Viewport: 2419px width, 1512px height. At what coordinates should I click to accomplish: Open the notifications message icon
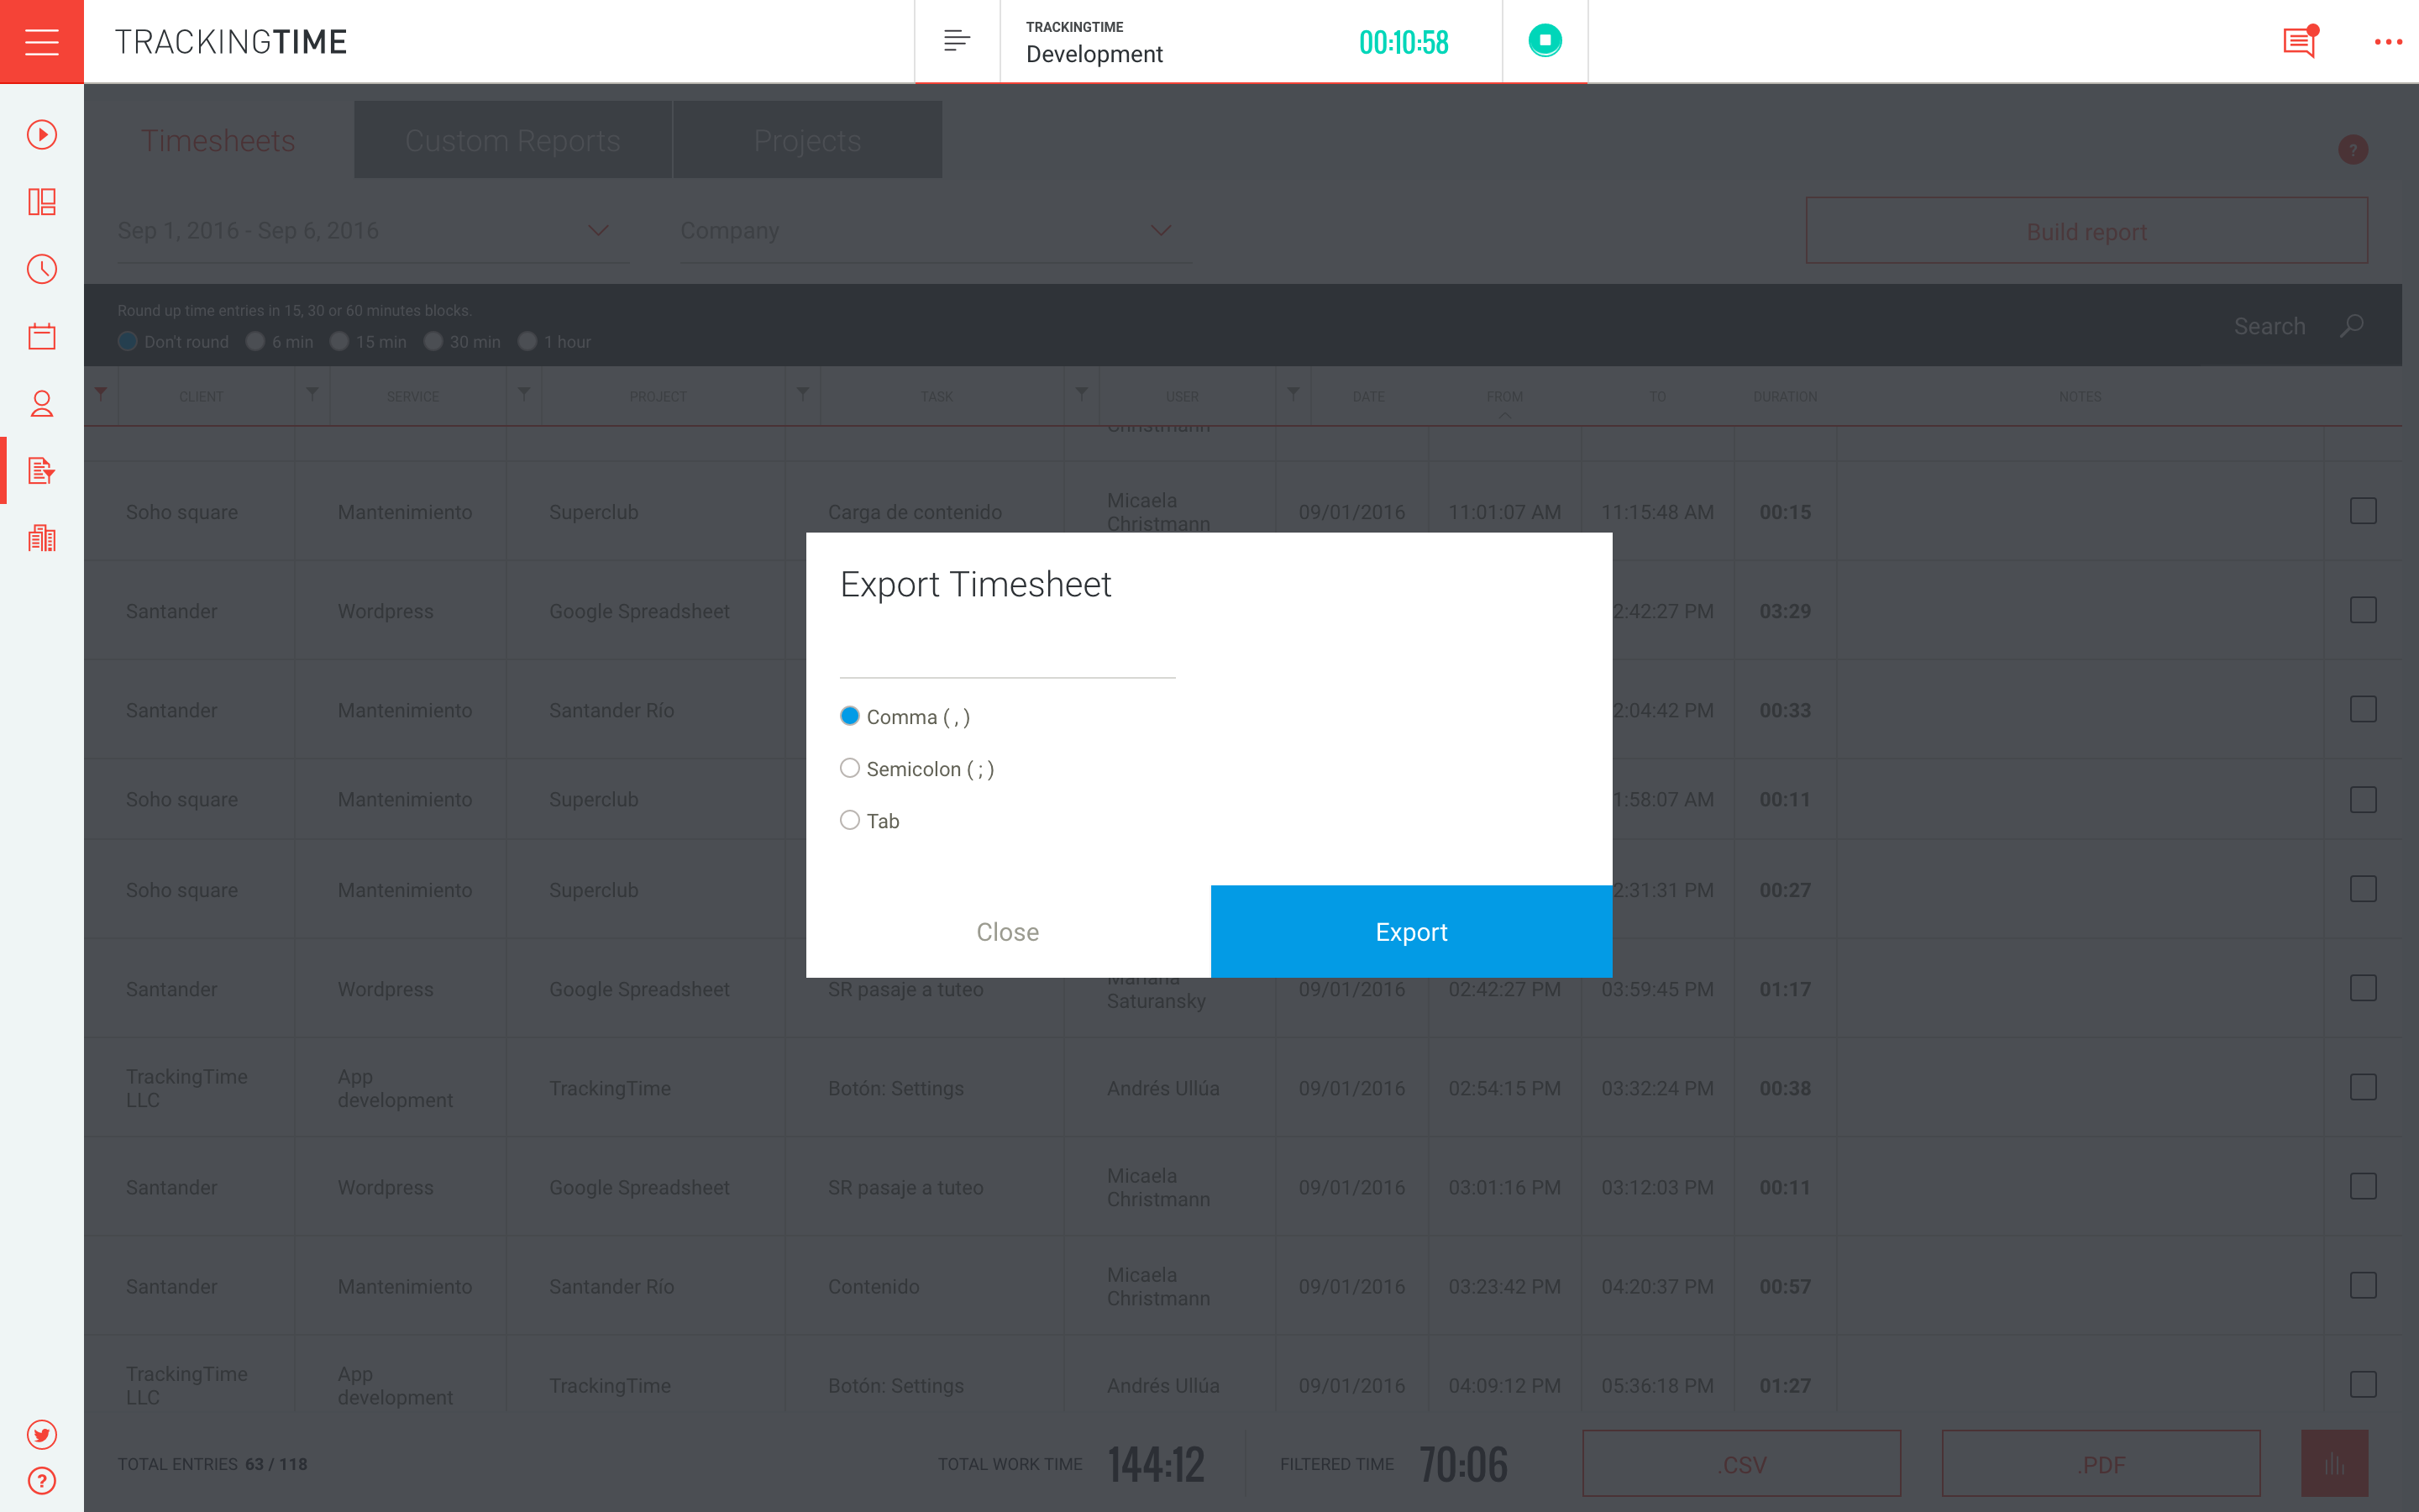(x=2298, y=42)
